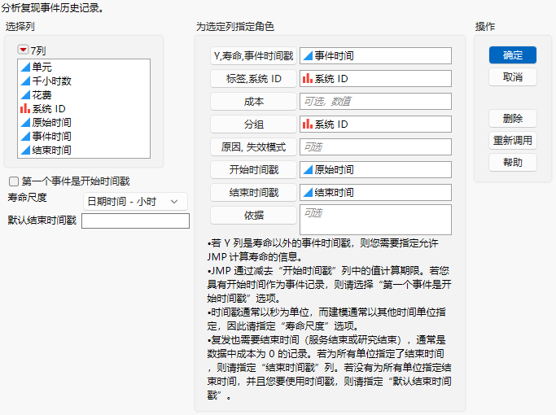This screenshot has height=415, width=556.
Task: Click the continuous icon beside 单元
Action: coord(25,67)
